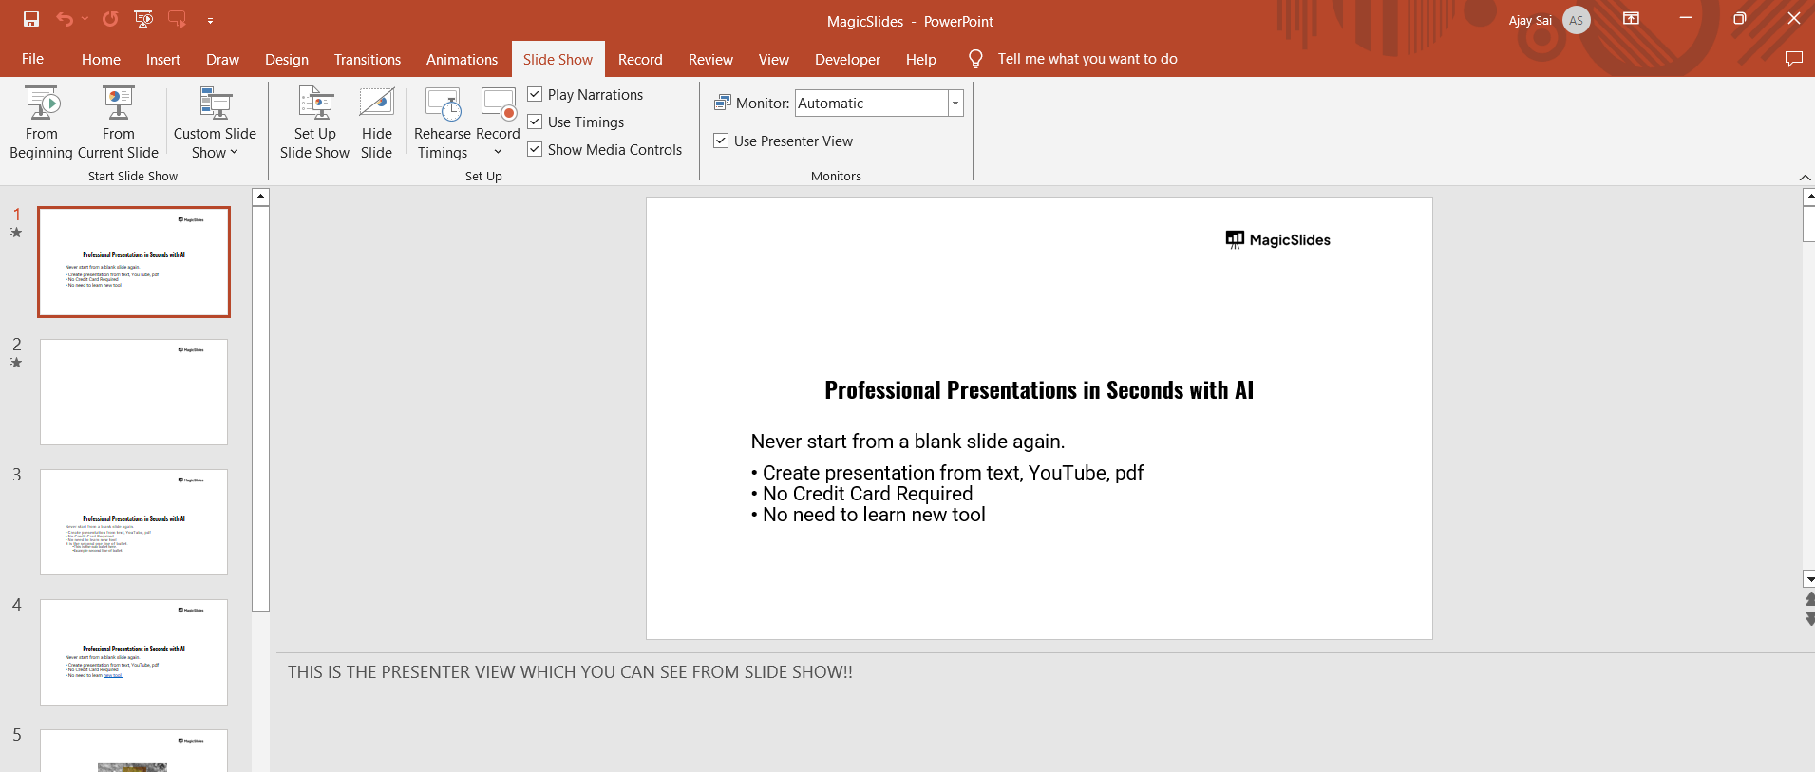
Task: Start Rehearse Timings
Action: pyautogui.click(x=443, y=122)
